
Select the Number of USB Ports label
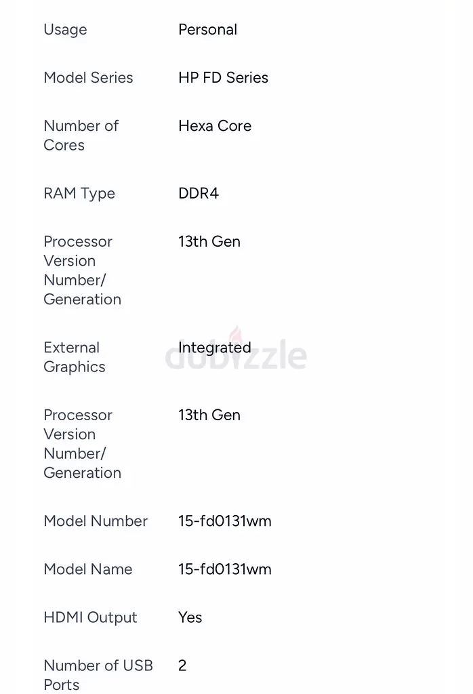pyautogui.click(x=98, y=675)
